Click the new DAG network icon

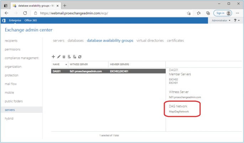pos(74,57)
